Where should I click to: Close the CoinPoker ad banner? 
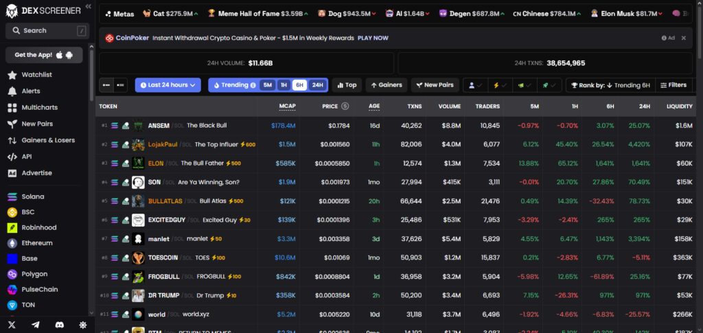(x=684, y=38)
